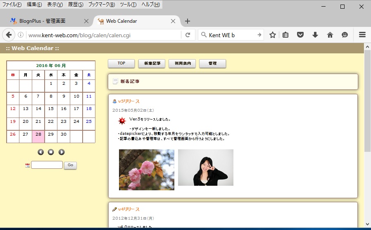
Task: Open the ブックマーク menu
Action: (x=102, y=4)
